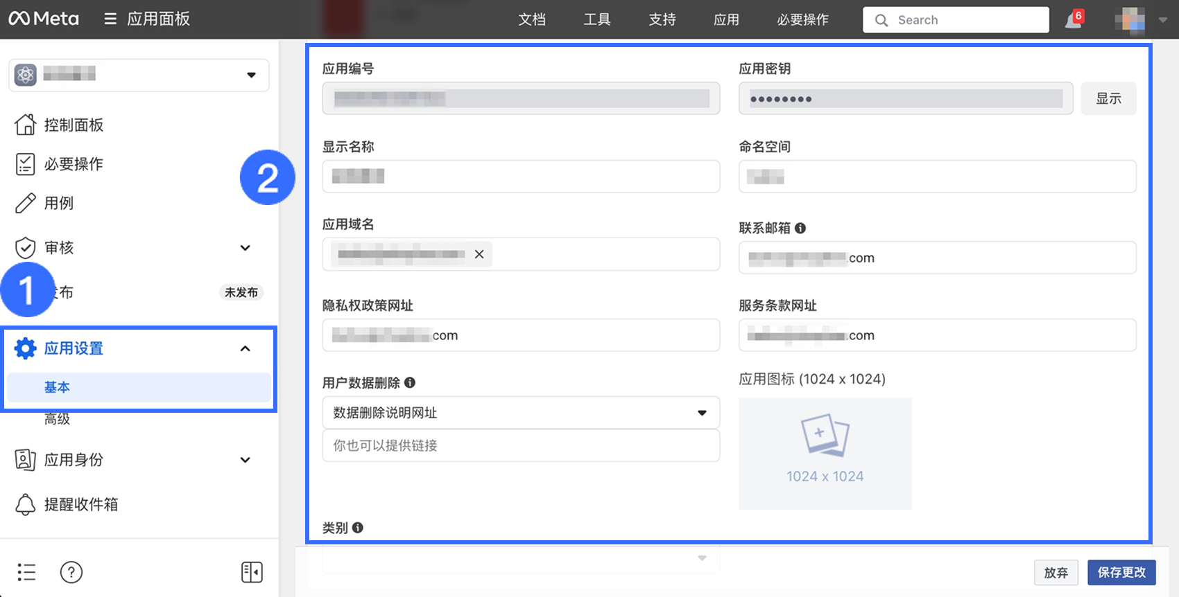Click the home icon for 控制面板
This screenshot has height=597, width=1179.
click(x=26, y=125)
